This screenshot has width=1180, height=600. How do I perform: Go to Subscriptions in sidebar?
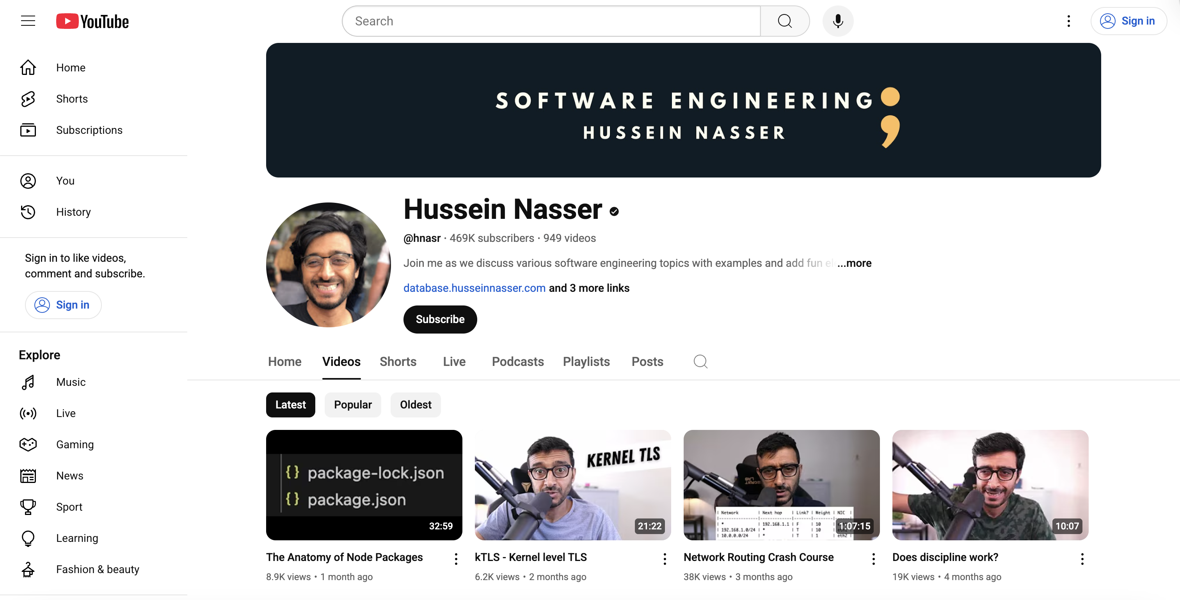(89, 130)
